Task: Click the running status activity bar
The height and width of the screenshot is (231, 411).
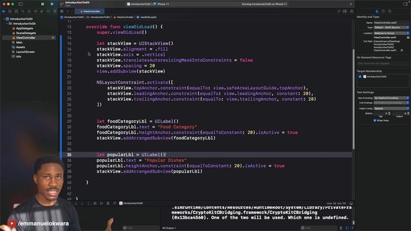Action: click(x=264, y=4)
